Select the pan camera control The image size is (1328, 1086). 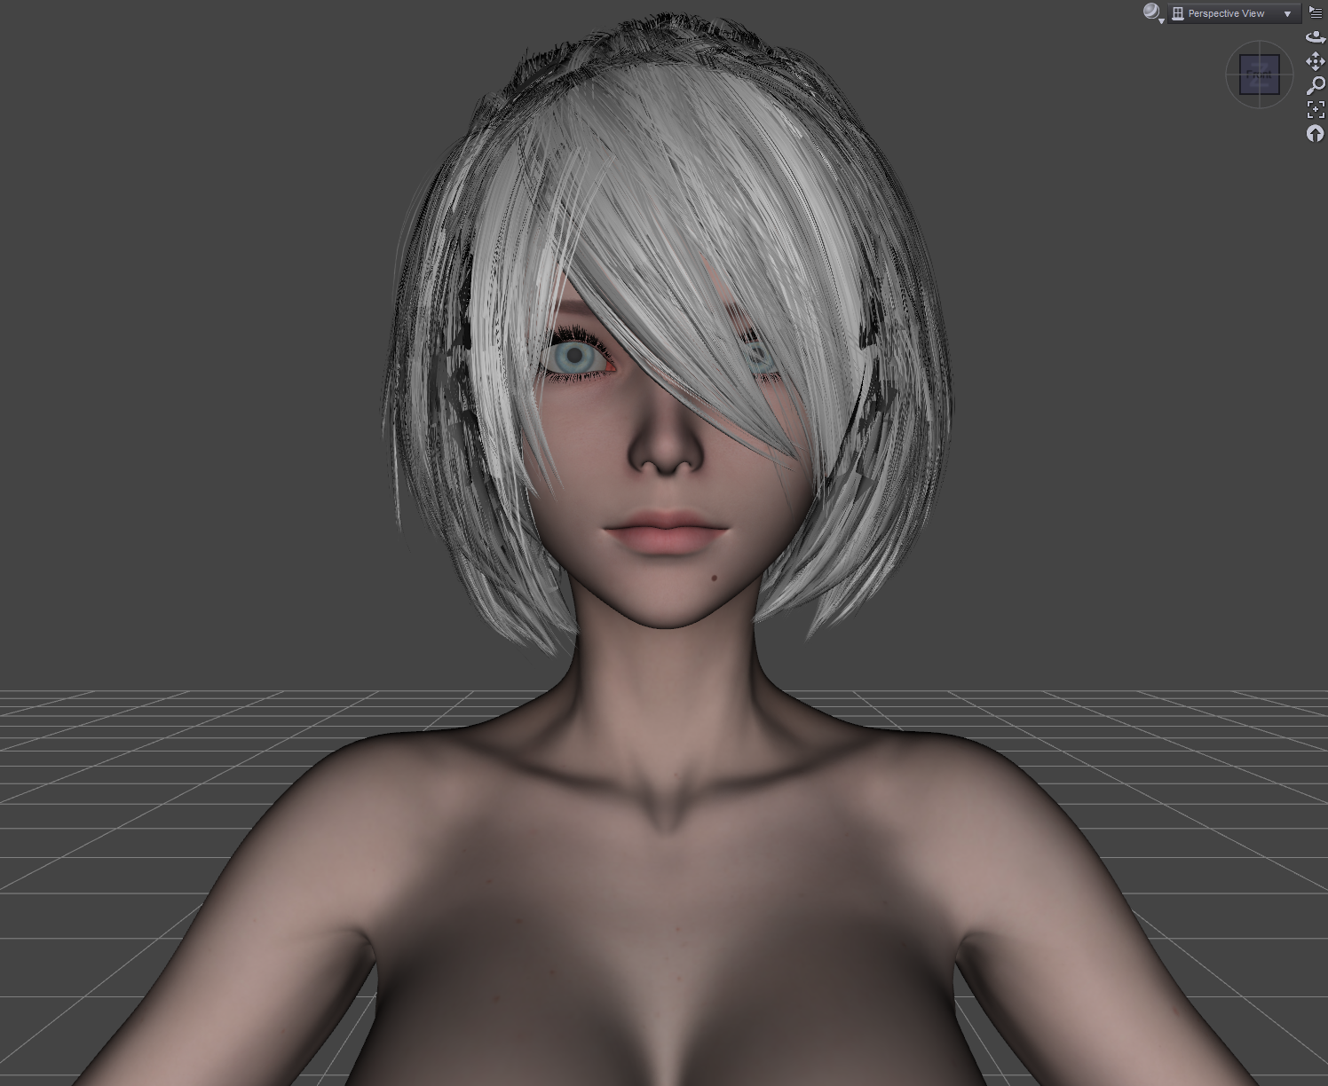pyautogui.click(x=1316, y=61)
